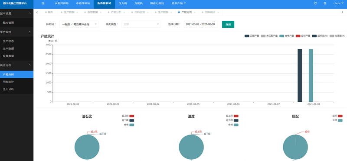Switch to the 首页 tab
Image resolution: width=347 pixels, height=161 pixels.
tap(49, 13)
